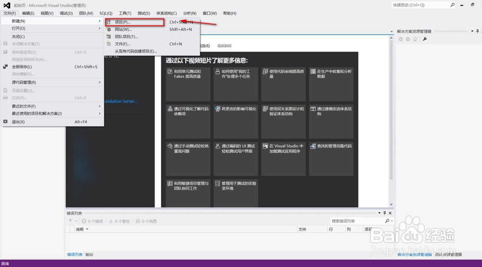The height and width of the screenshot is (267, 482).
Task: Toggle the 0 个消息 messages filter
Action: click(147, 221)
